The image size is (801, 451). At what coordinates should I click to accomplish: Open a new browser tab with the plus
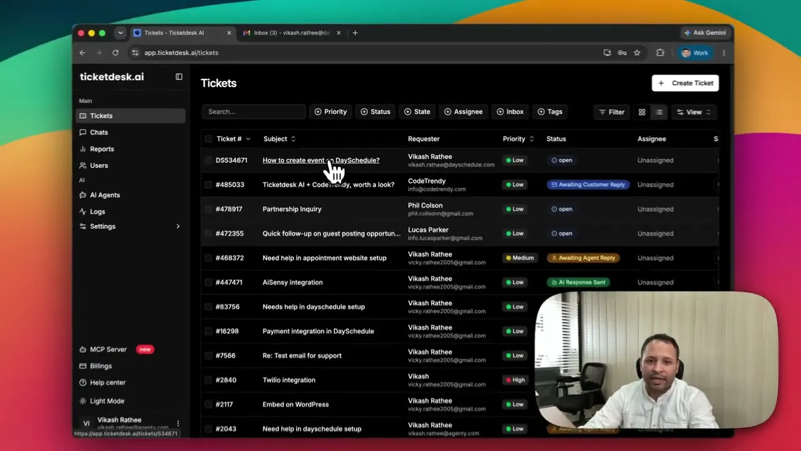355,33
